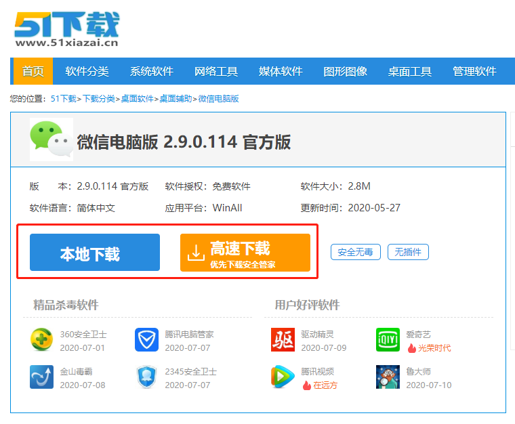Click the 鲁大师 icon
515x424 pixels.
[388, 377]
